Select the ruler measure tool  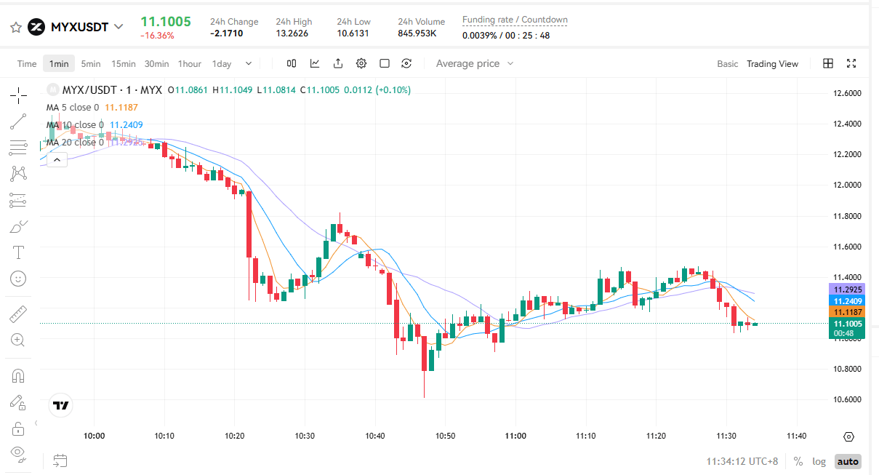click(18, 315)
